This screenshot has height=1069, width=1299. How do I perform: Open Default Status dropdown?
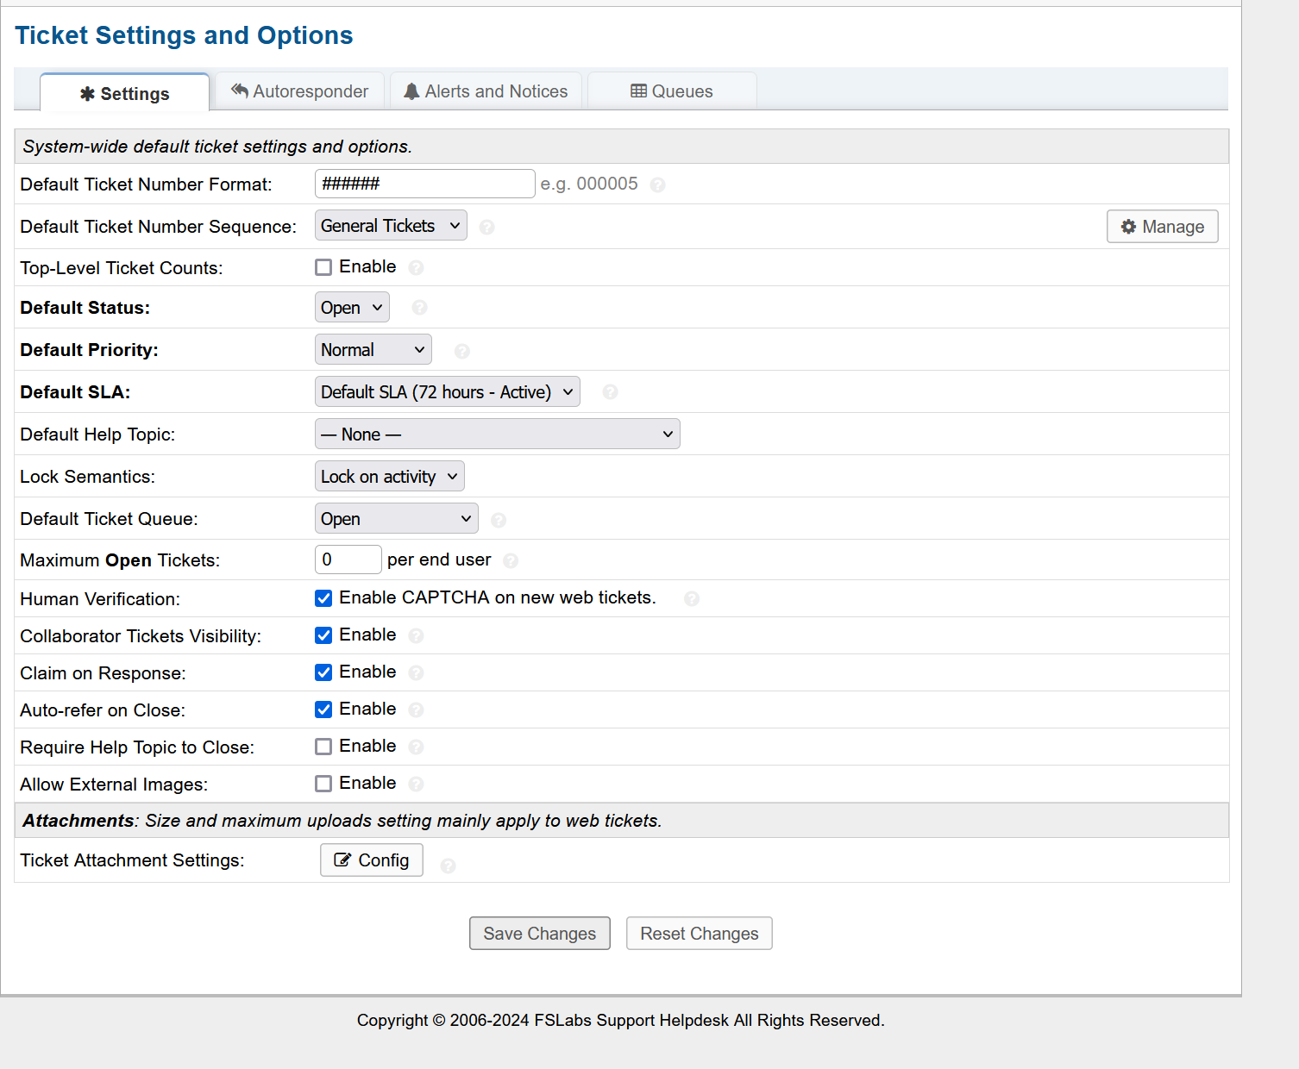pos(352,308)
